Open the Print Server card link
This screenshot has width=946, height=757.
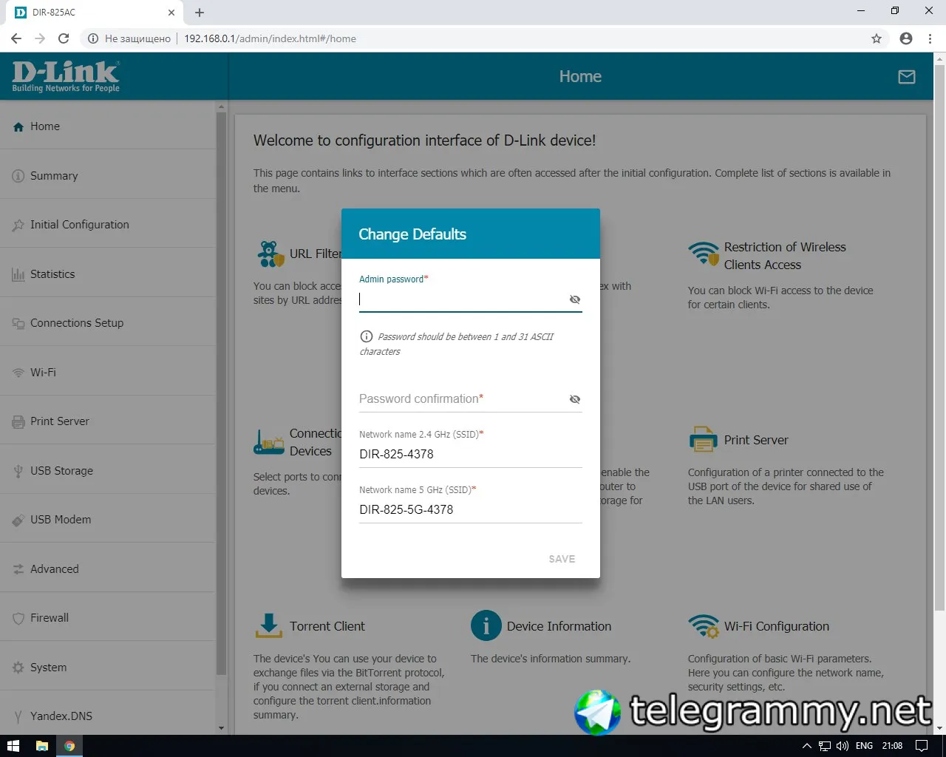[756, 440]
